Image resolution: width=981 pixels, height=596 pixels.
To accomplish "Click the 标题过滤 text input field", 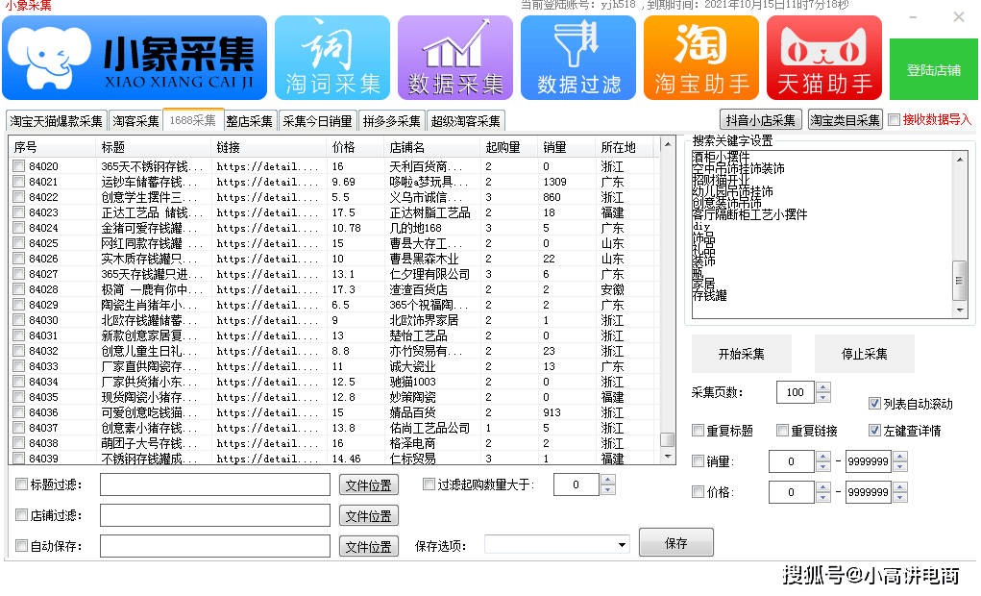I will 215,484.
